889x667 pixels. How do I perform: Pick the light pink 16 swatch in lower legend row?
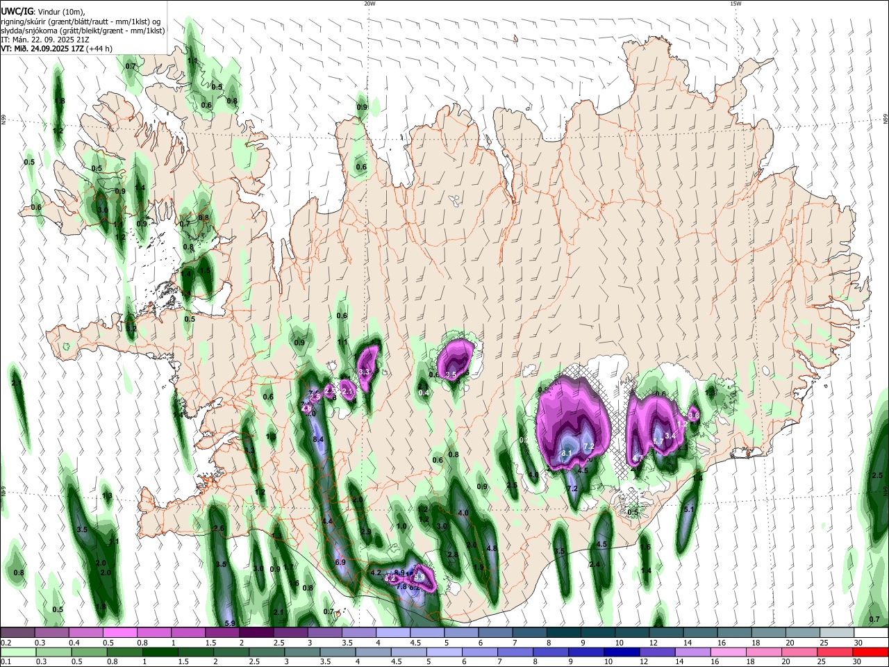point(729,652)
